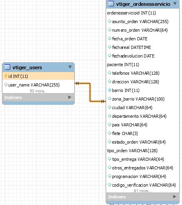Click the vtiger_ordenesservicio table icon
This screenshot has height=205, width=182.
(111, 4)
